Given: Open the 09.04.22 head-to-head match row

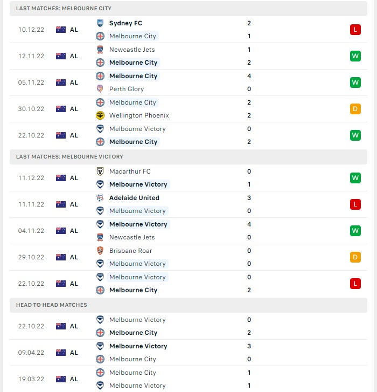Looking at the screenshot, I should coord(188,353).
